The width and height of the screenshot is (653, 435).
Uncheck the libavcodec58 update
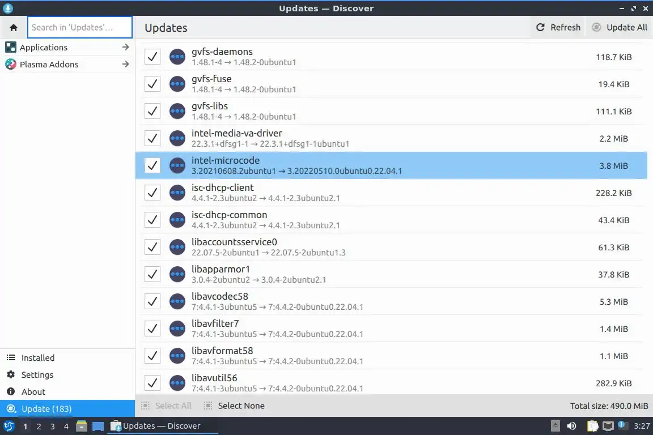[x=152, y=301]
